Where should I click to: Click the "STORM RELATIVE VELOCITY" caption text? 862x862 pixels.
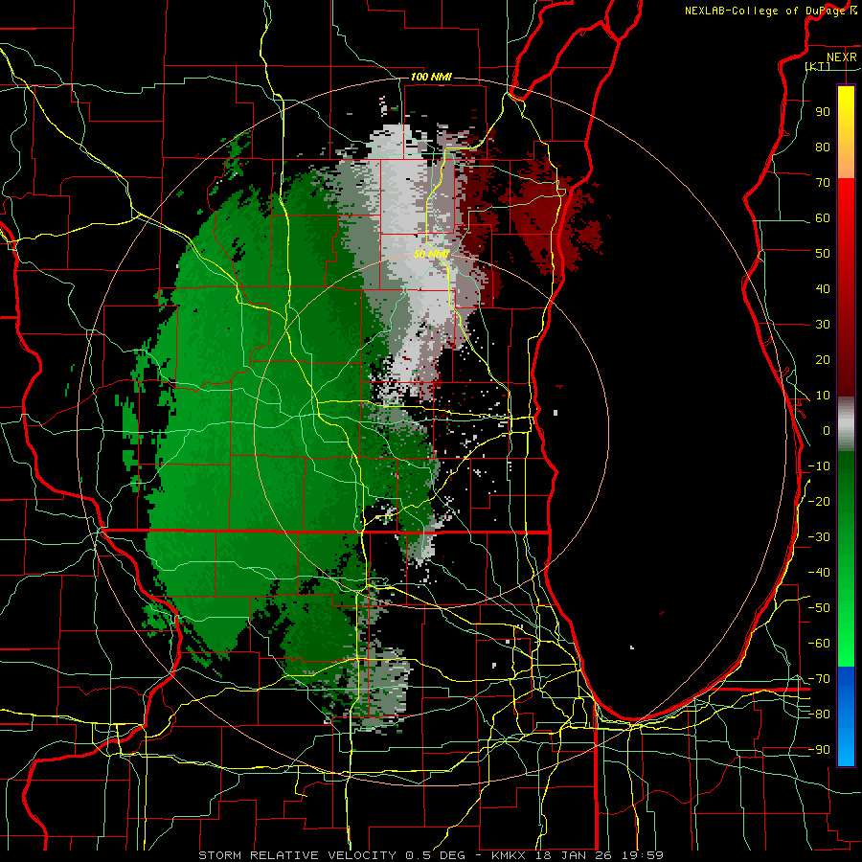[297, 855]
